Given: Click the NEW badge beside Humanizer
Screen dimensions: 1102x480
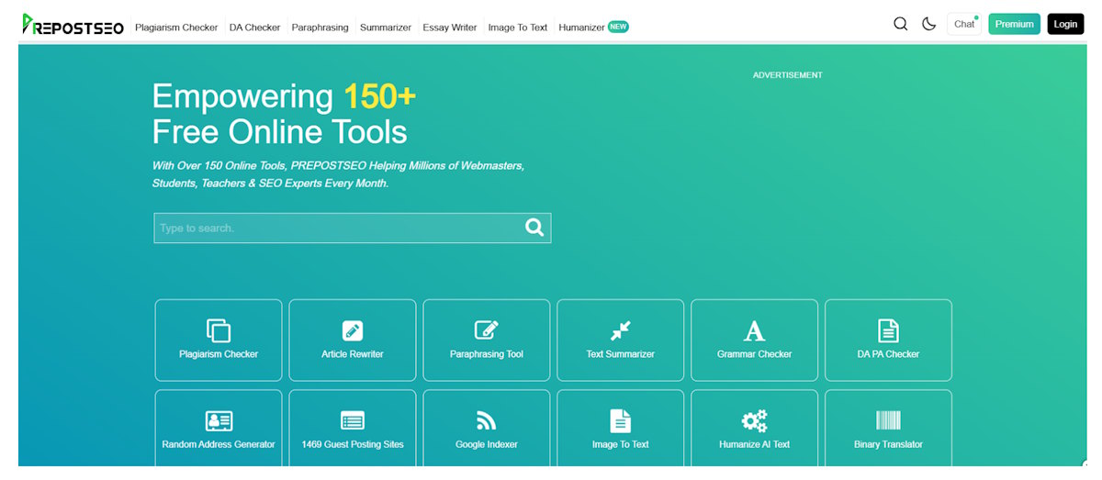Looking at the screenshot, I should pos(618,27).
